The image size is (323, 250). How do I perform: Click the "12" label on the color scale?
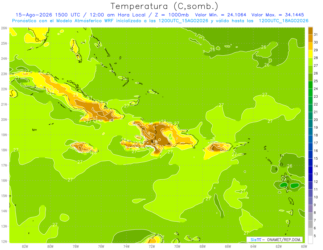pos(316,181)
